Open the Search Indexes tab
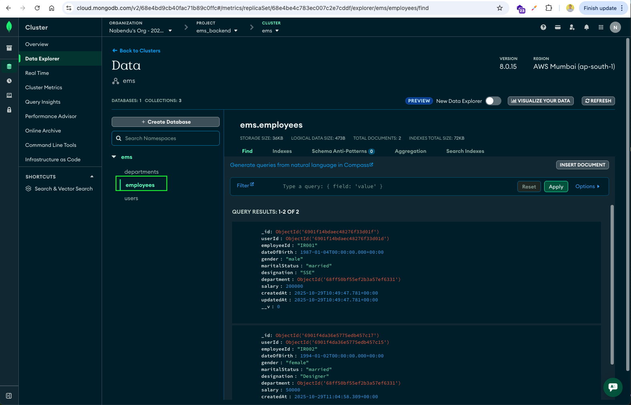Viewport: 631px width, 405px height. click(465, 151)
